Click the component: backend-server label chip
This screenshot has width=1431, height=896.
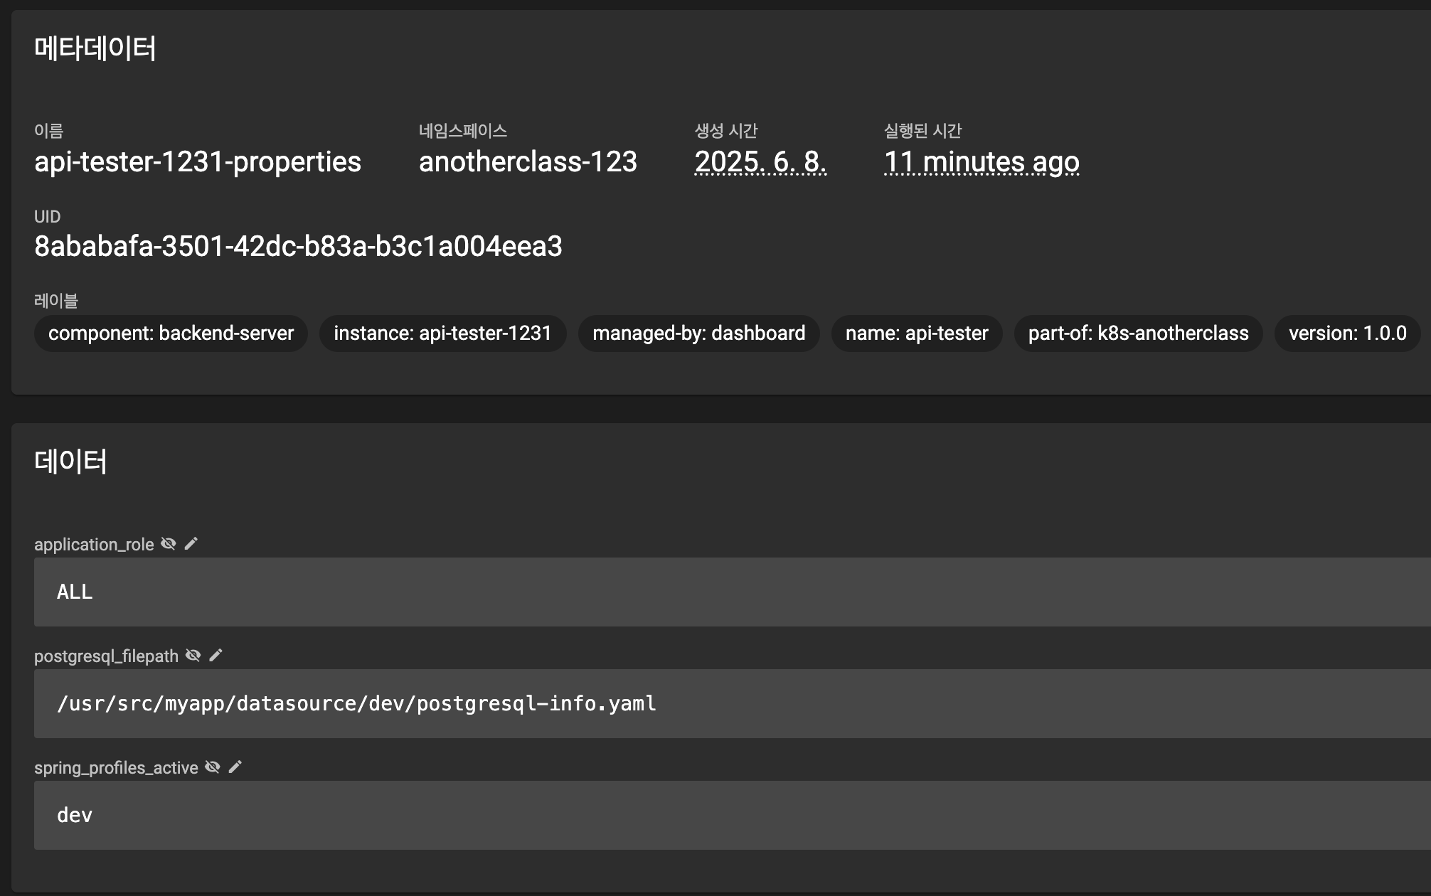click(171, 334)
